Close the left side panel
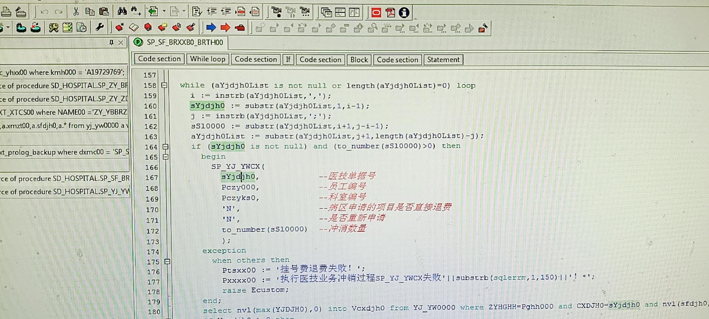This screenshot has height=319, width=709. (121, 43)
